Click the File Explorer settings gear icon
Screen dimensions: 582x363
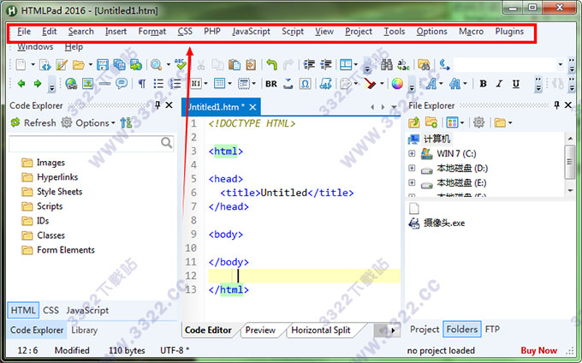[478, 122]
